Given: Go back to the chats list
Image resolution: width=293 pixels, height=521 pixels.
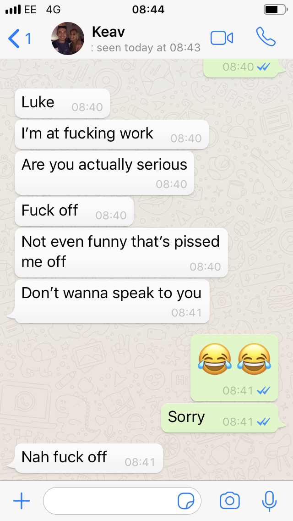Looking at the screenshot, I should coord(20,39).
